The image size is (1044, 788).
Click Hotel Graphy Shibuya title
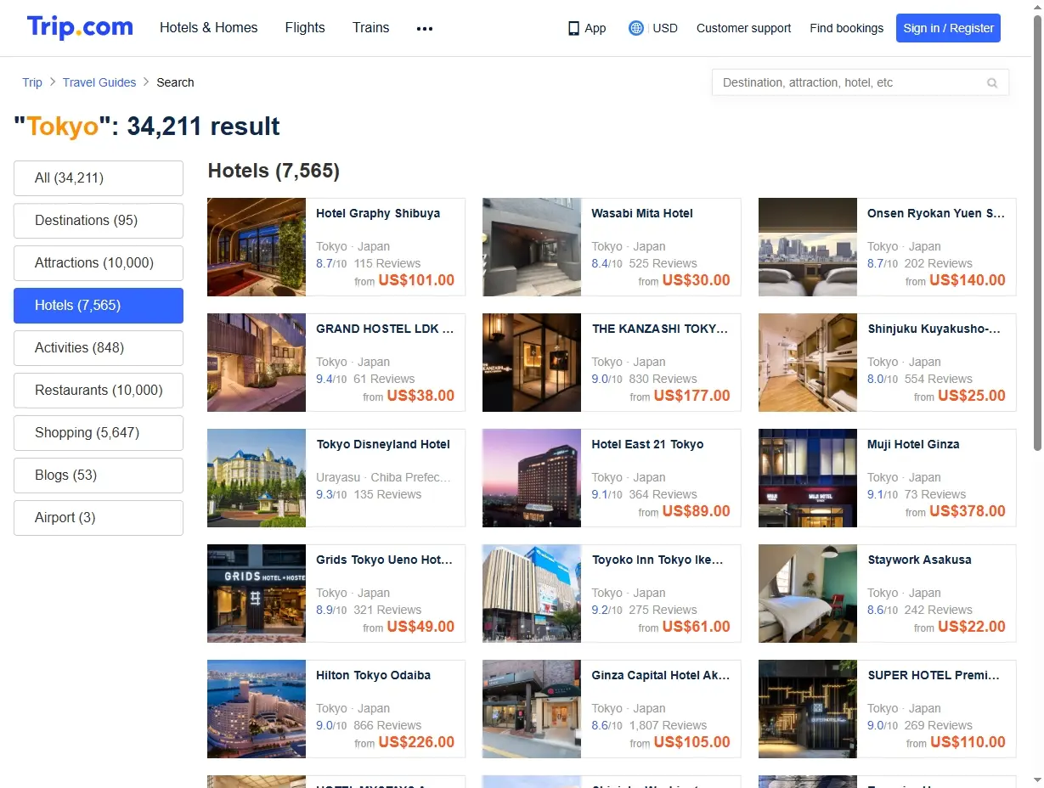[378, 214]
